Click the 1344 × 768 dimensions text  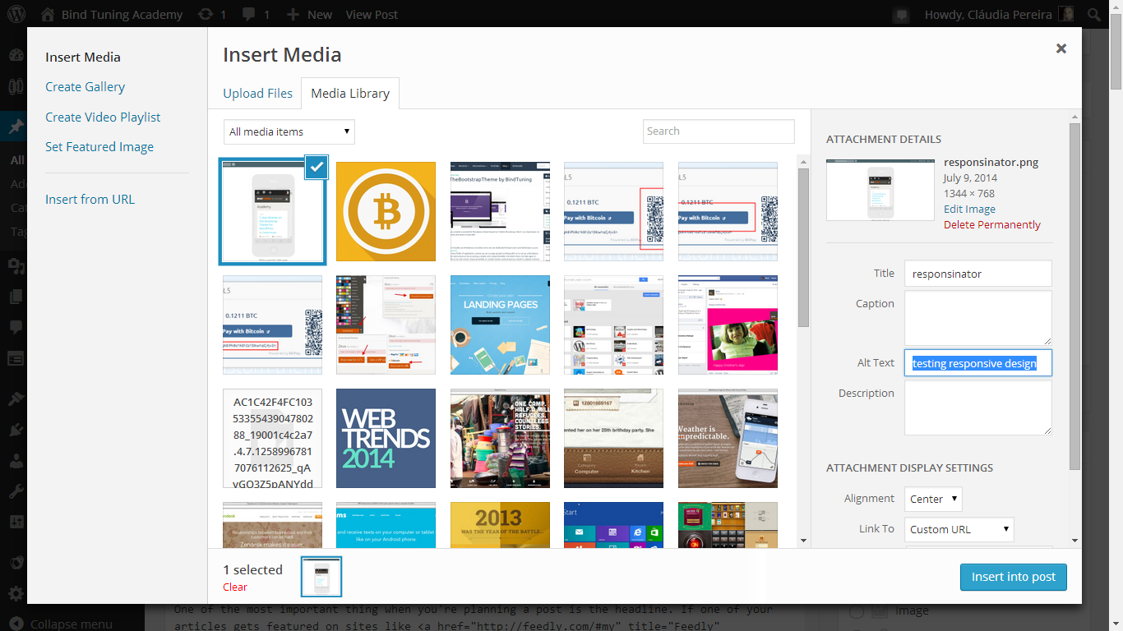[969, 193]
